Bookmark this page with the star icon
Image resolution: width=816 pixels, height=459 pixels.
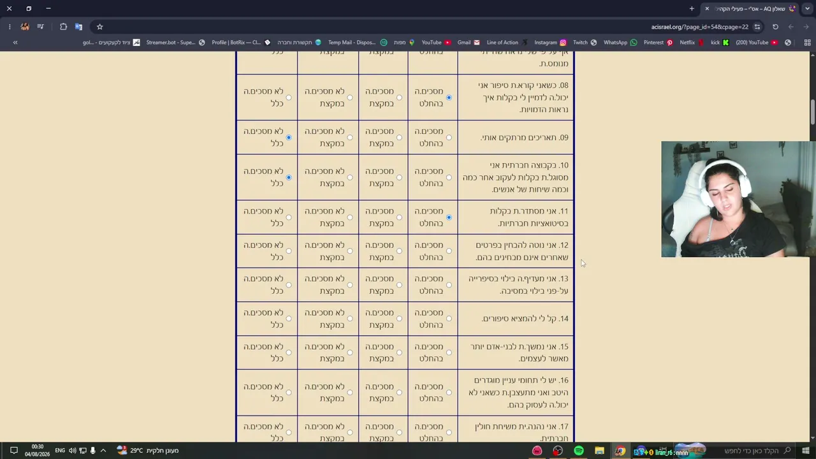pos(99,27)
